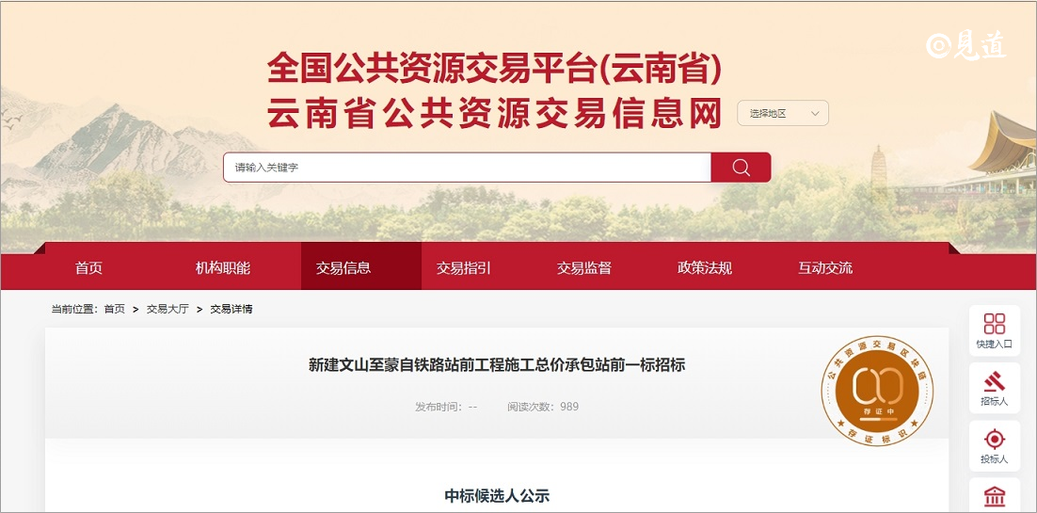Image resolution: width=1037 pixels, height=513 pixels.
Task: Go to 交易指引 in the navbar
Action: pyautogui.click(x=464, y=268)
